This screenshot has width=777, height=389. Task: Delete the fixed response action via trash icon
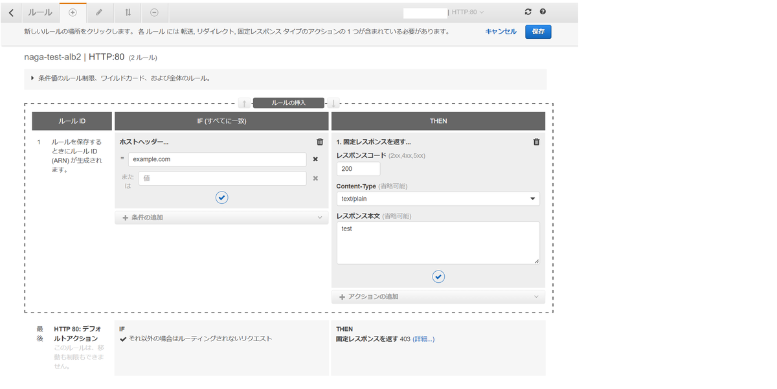click(535, 140)
